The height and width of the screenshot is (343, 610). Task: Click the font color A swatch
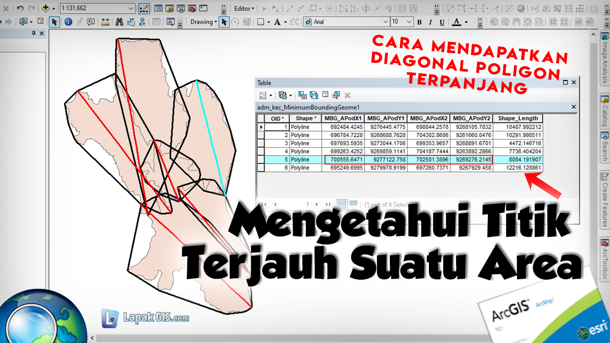456,22
